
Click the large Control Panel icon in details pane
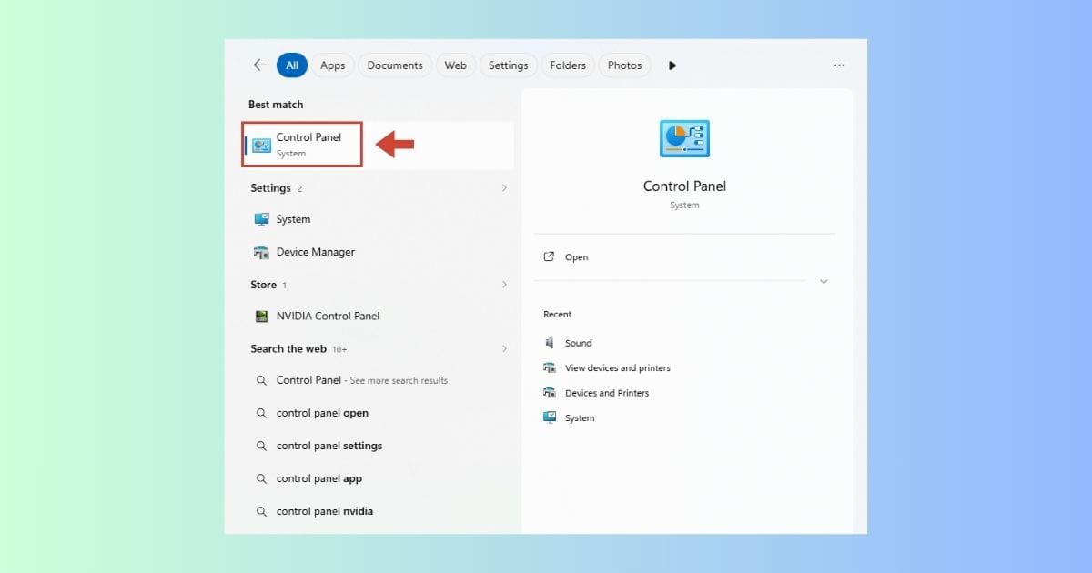(684, 138)
